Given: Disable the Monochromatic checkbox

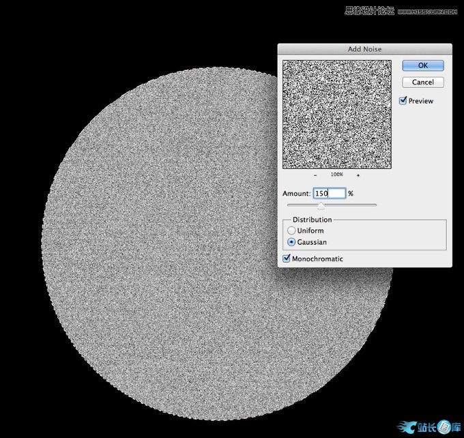Looking at the screenshot, I should [x=287, y=259].
